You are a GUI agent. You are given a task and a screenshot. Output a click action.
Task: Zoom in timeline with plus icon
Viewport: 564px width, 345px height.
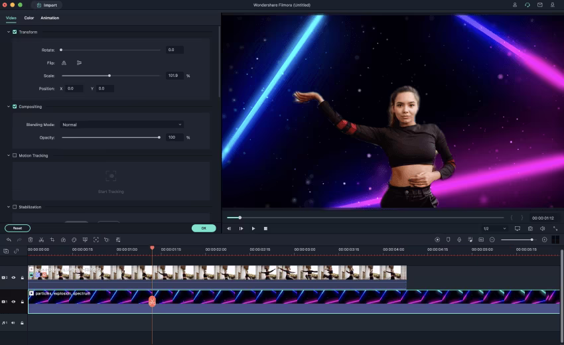(x=545, y=240)
